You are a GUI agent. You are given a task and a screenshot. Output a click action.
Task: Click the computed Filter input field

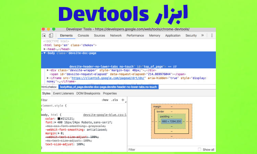click(x=162, y=150)
